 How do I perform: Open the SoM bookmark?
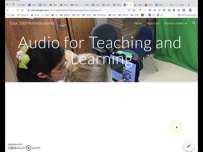click(x=45, y=15)
